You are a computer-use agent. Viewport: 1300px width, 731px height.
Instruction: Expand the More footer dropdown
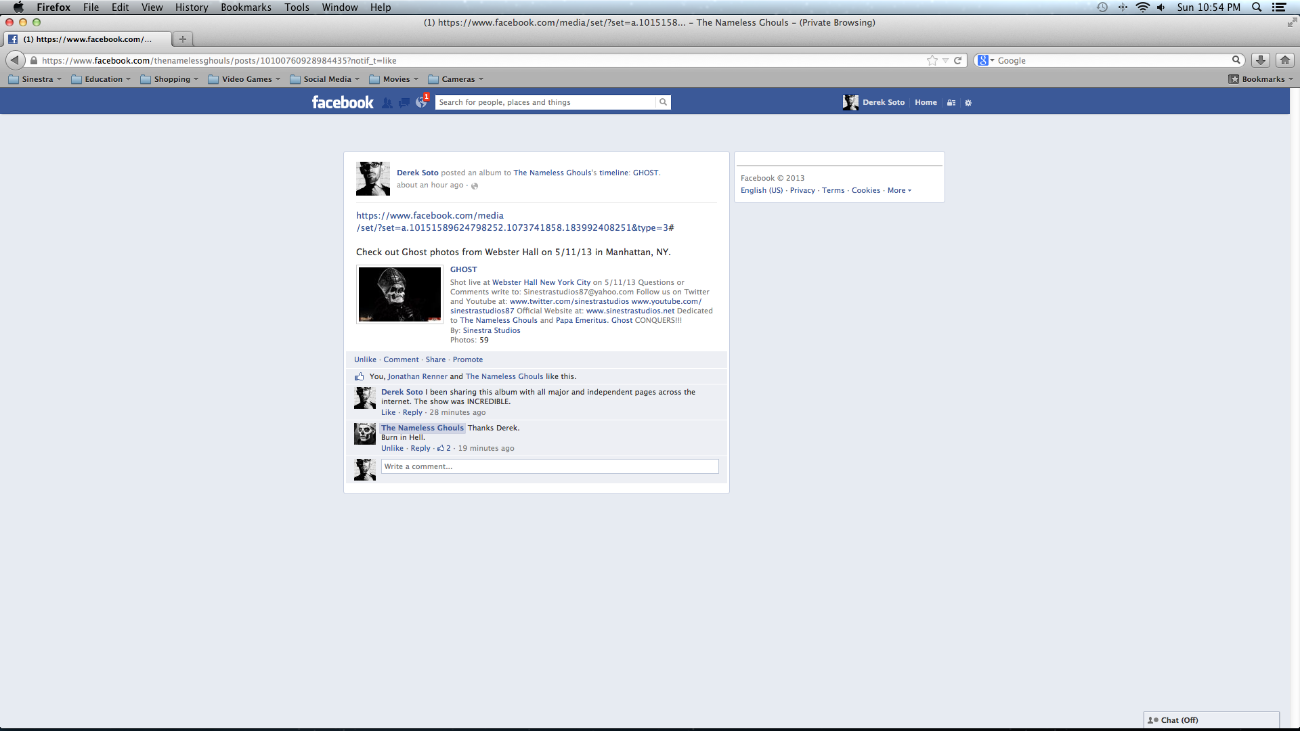899,190
